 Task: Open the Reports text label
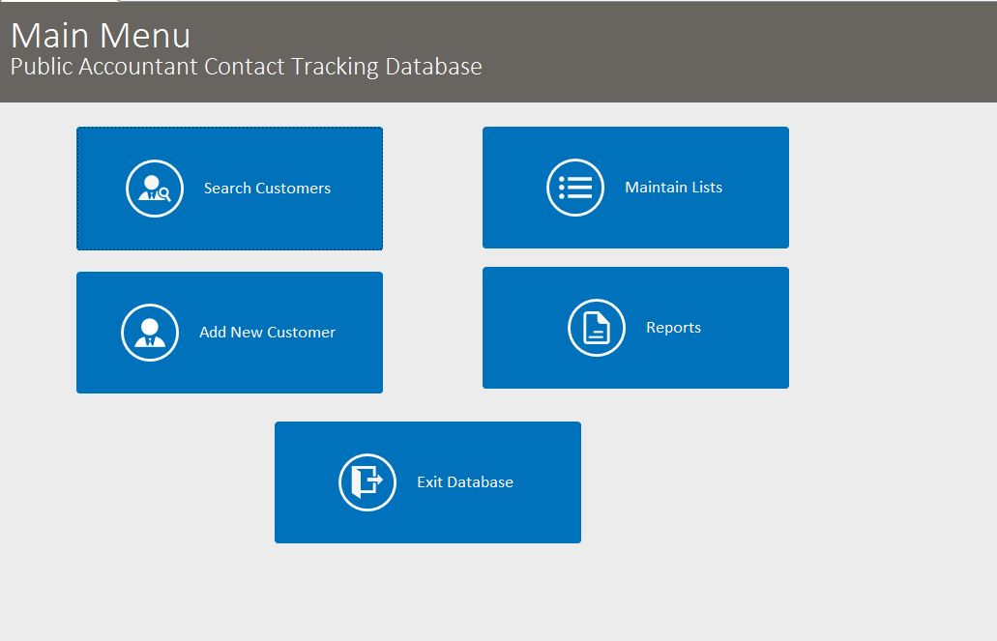[673, 328]
